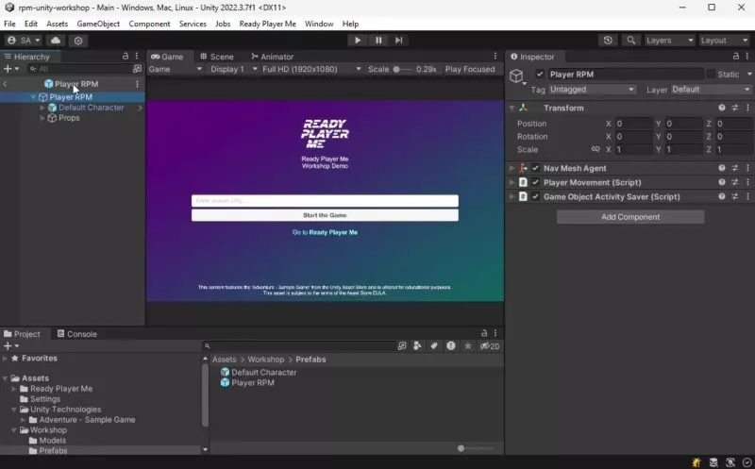
Task: Toggle Player RPM active checkbox in Inspector
Action: pos(540,75)
